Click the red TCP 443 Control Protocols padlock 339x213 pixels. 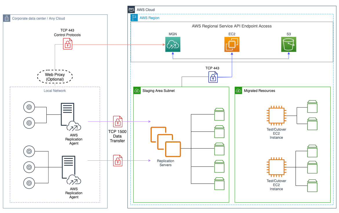point(67,44)
